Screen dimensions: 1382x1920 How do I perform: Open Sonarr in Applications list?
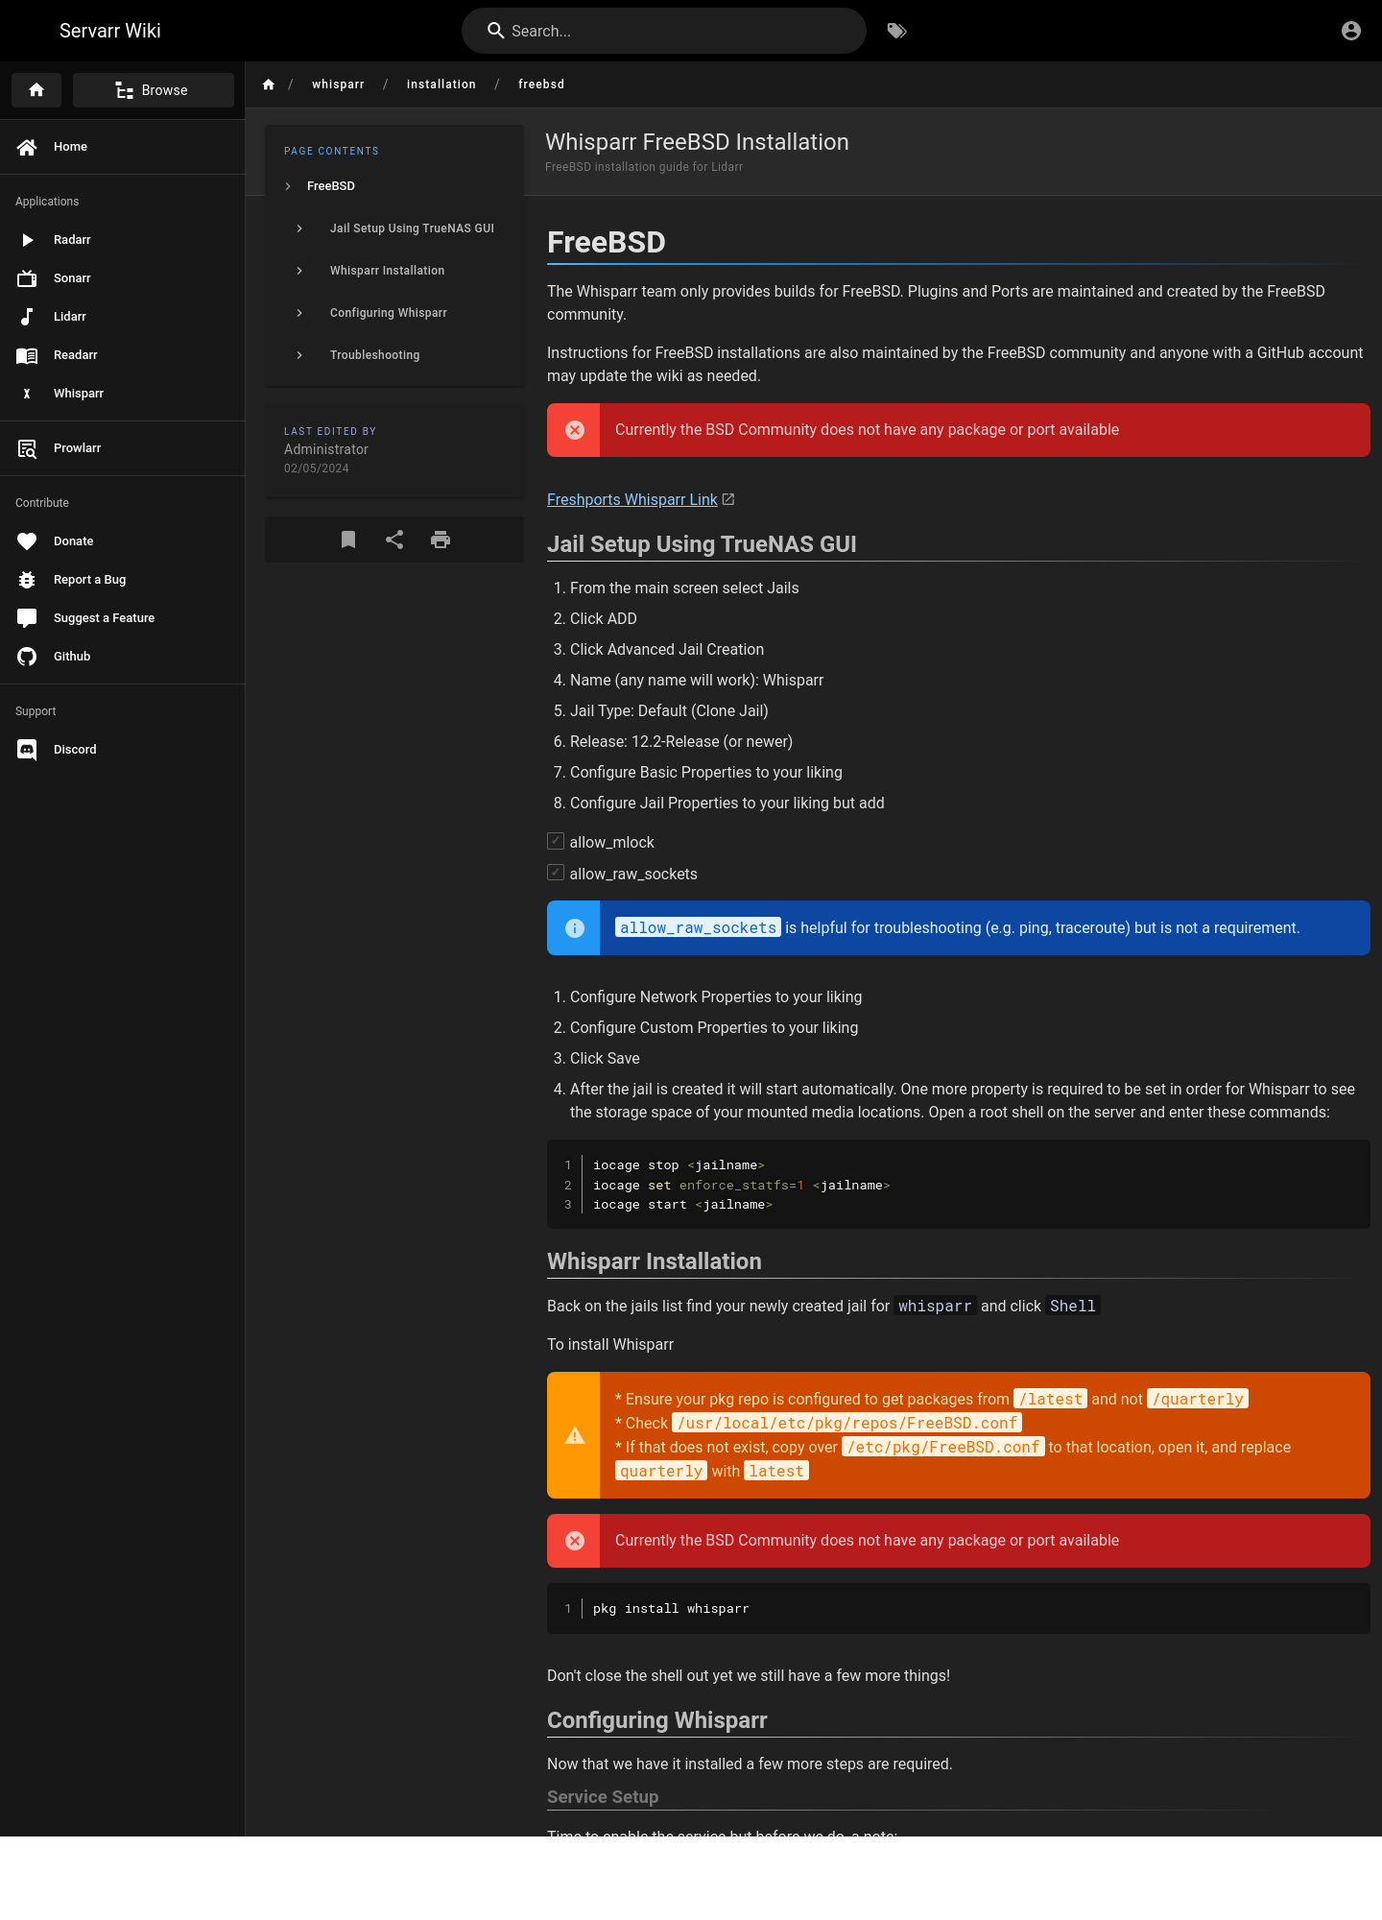pyautogui.click(x=123, y=278)
